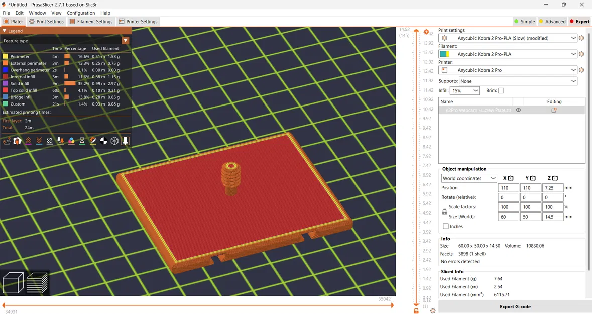Toggle seams display icon

click(49, 141)
